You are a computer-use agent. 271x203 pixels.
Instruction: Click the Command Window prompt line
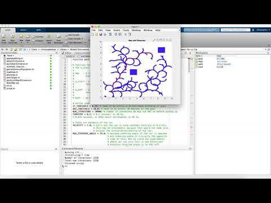point(128,166)
